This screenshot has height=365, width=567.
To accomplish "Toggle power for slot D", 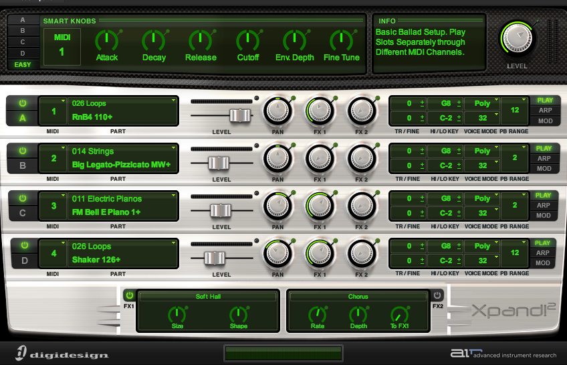I will pos(24,246).
